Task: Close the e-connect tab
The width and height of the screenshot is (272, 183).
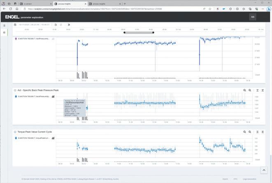Action: coord(51,4)
